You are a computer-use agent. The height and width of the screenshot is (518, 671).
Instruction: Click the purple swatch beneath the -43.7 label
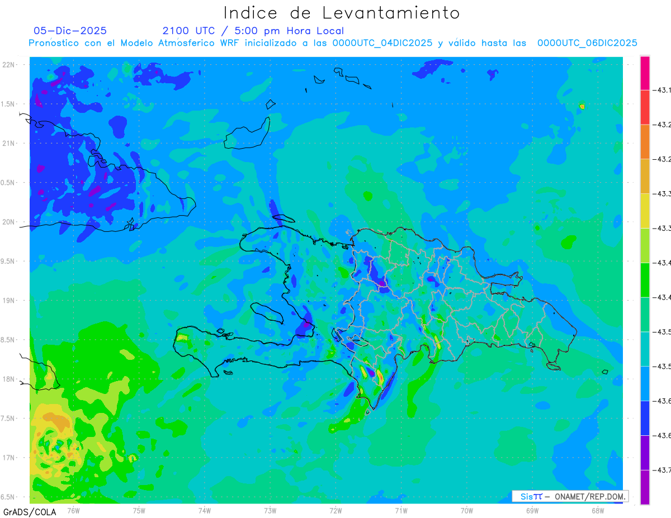(x=645, y=487)
